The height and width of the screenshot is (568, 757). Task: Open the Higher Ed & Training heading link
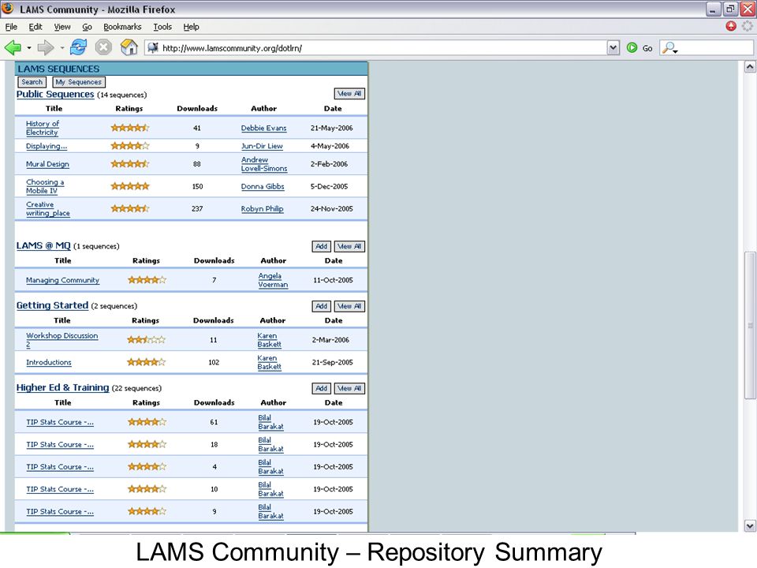coord(63,387)
